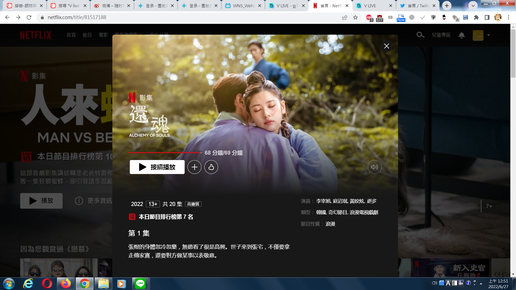
Task: Show hidden system tray icons
Action: [x=481, y=284]
